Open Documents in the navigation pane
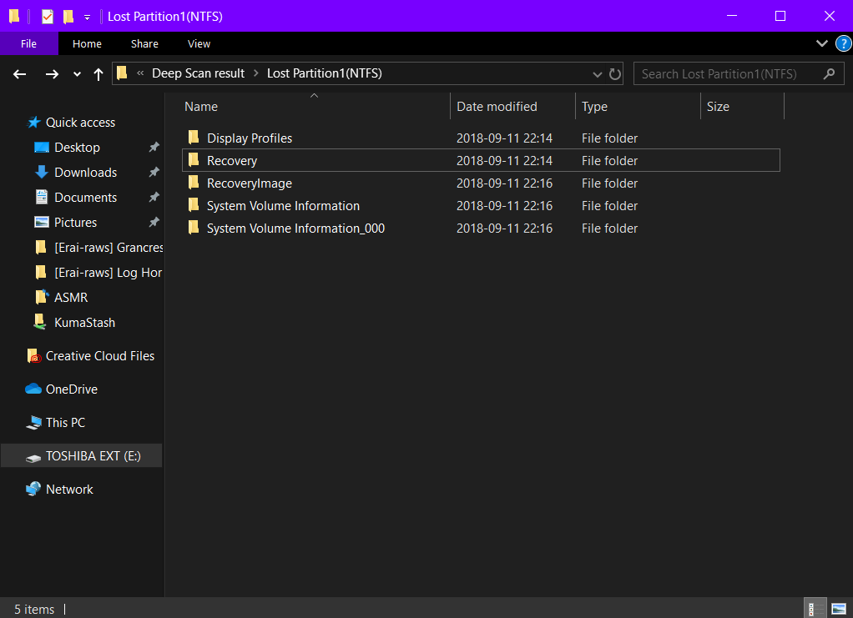853x618 pixels. (x=86, y=198)
